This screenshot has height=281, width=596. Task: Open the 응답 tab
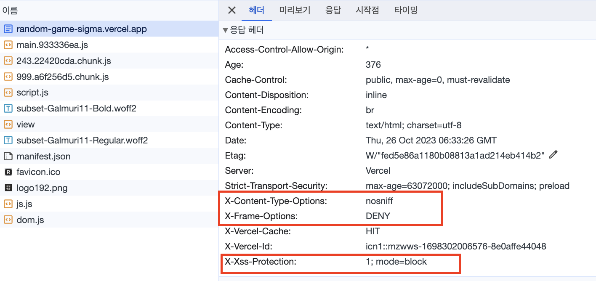coord(333,10)
